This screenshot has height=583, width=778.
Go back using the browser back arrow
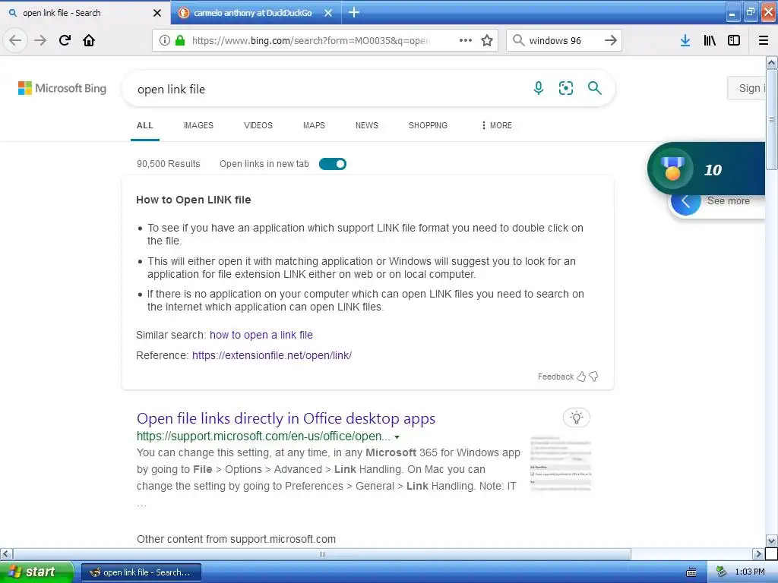pyautogui.click(x=15, y=41)
